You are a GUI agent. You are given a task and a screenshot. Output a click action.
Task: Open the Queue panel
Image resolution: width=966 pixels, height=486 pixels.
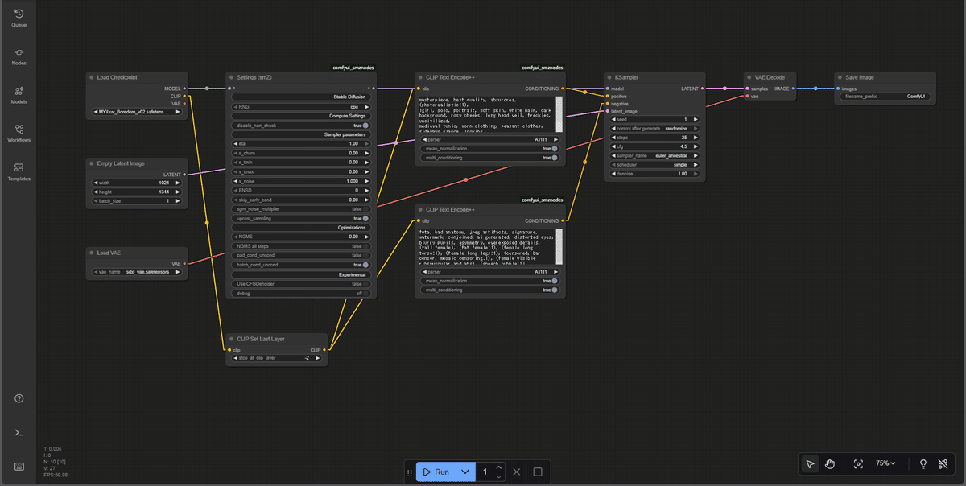point(18,14)
